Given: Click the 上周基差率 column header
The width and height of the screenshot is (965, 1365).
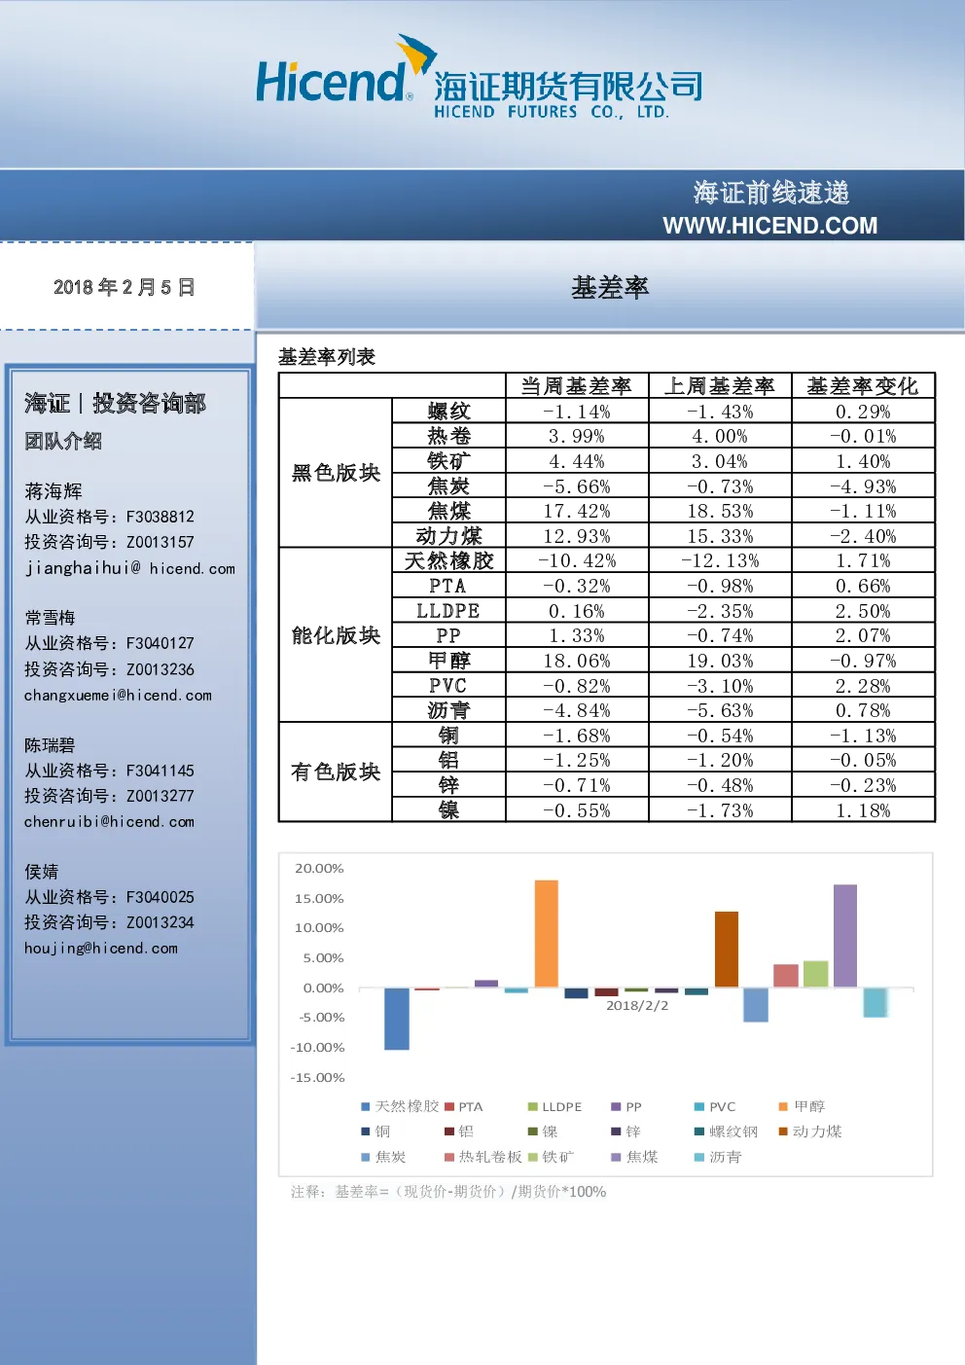Looking at the screenshot, I should pyautogui.click(x=720, y=386).
